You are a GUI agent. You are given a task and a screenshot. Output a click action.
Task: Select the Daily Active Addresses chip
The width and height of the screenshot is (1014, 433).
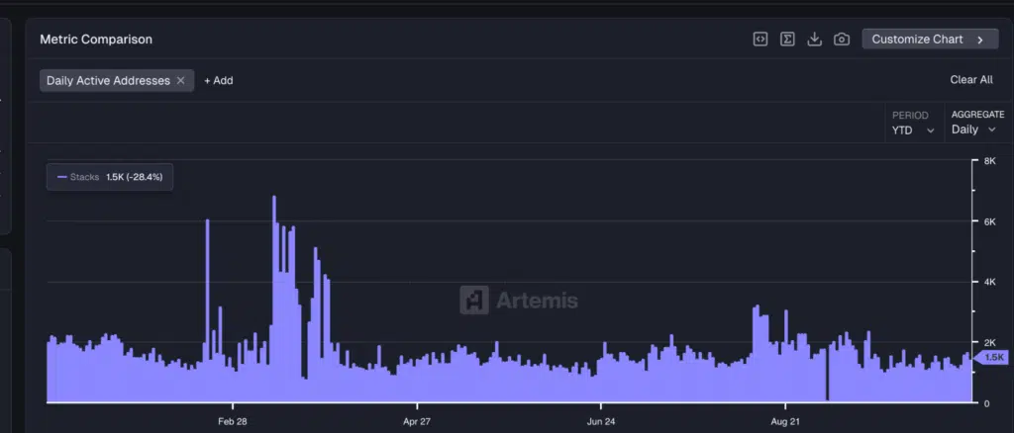[108, 80]
